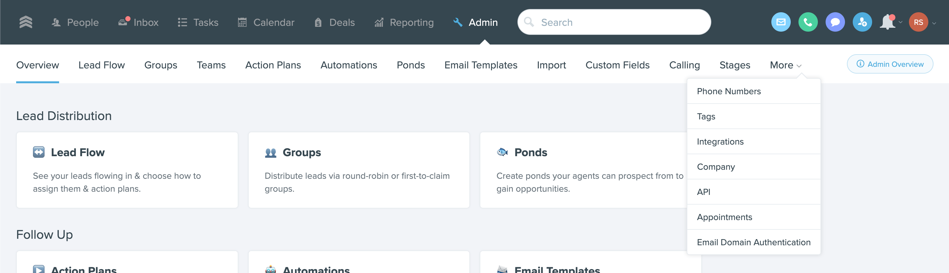949x273 pixels.
Task: Select Integrations from the More menu
Action: (720, 142)
